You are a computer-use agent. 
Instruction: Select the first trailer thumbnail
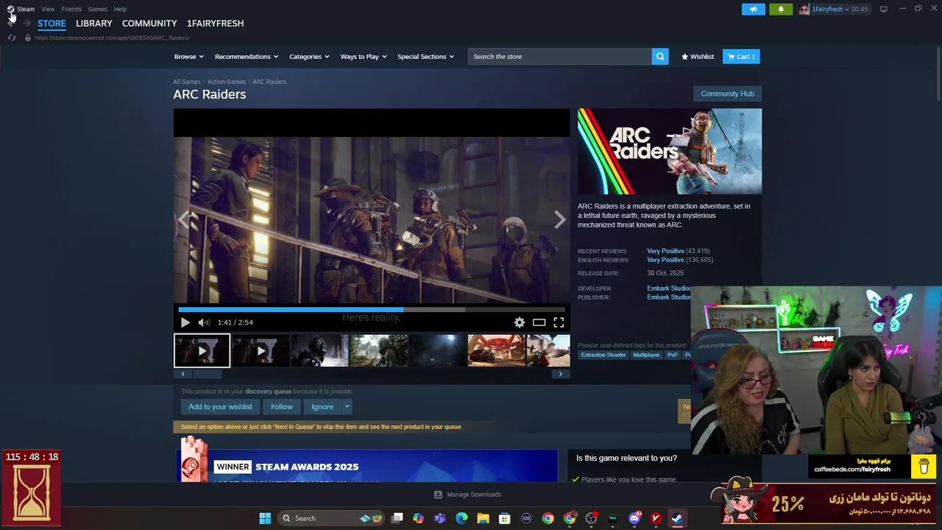coord(202,350)
